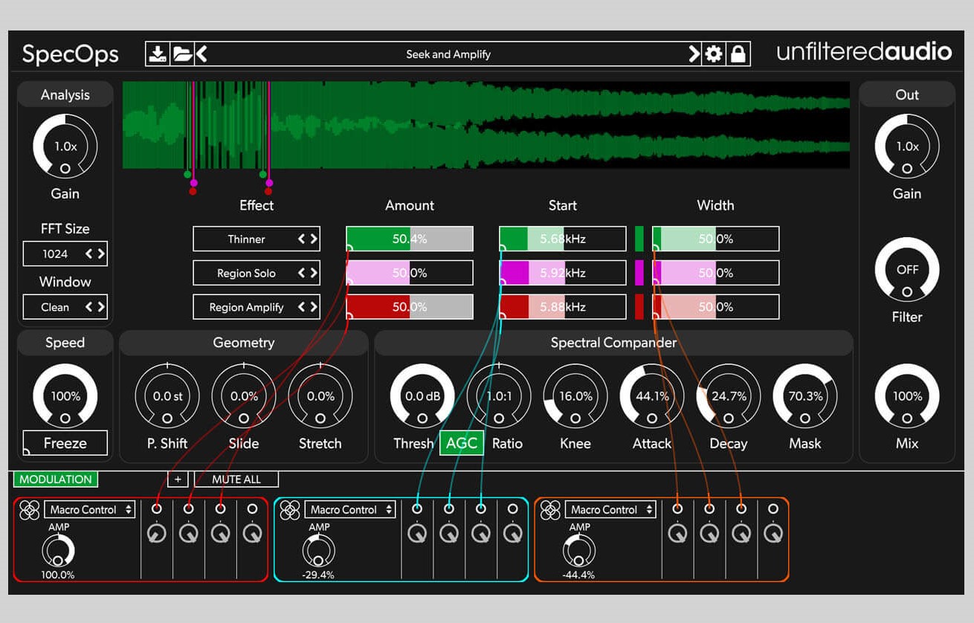Adjust the Thinner Amount slider at 50.4%
Viewport: 974px width, 623px height.
click(x=410, y=239)
